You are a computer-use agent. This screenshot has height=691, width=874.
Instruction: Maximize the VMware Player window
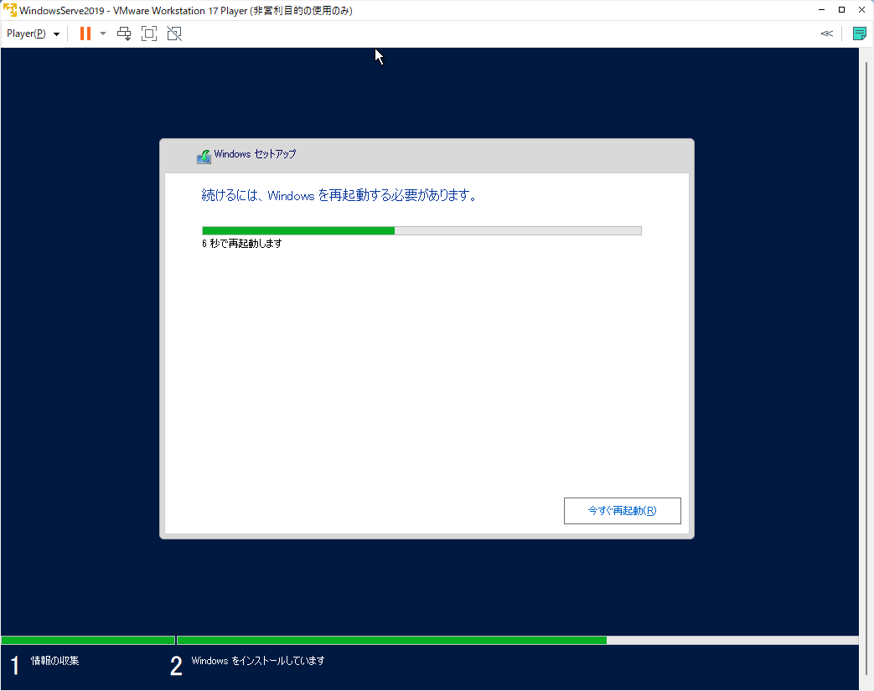[841, 10]
